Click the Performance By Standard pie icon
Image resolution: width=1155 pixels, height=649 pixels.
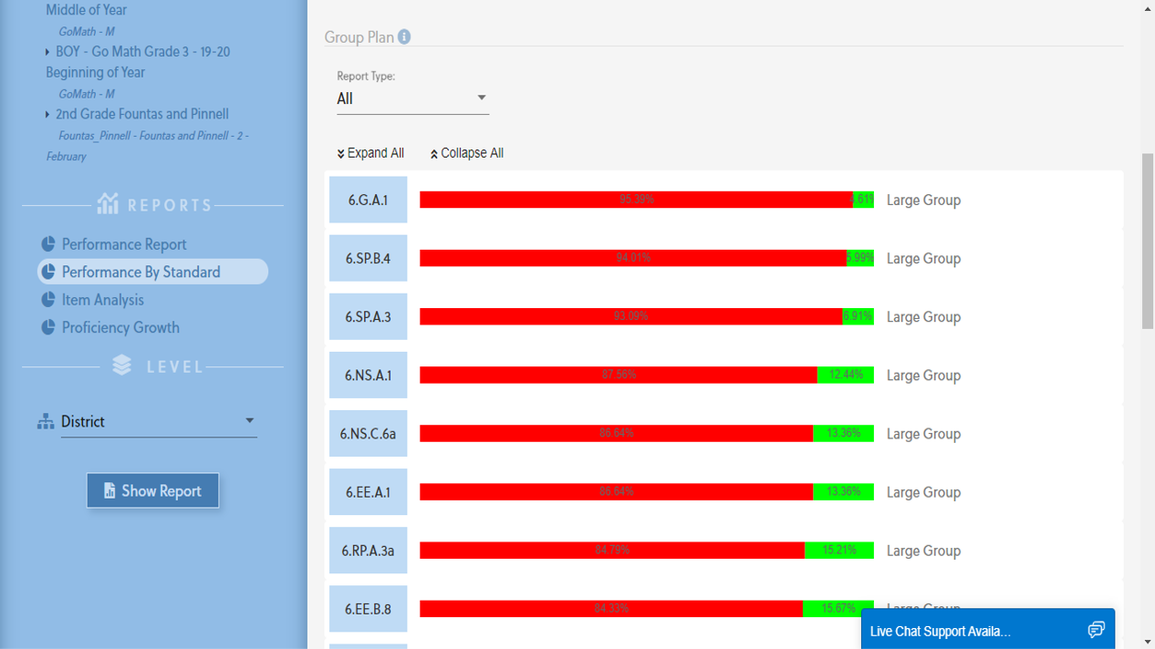[x=48, y=272]
